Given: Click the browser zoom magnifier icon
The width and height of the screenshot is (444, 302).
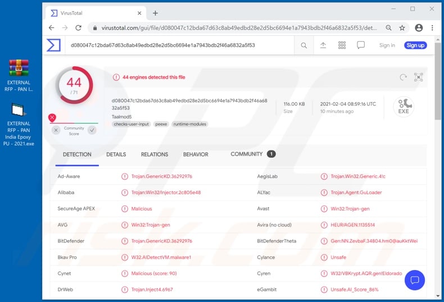Looking at the screenshot, I should click(389, 28).
